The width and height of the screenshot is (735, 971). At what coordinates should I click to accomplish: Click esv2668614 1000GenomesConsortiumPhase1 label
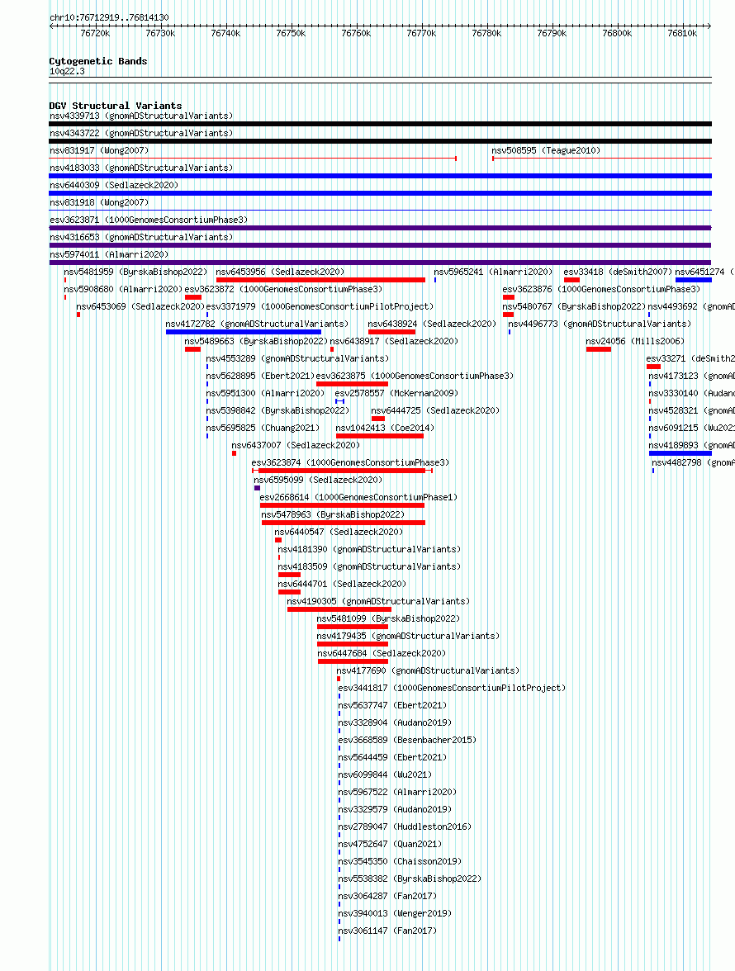tap(358, 497)
